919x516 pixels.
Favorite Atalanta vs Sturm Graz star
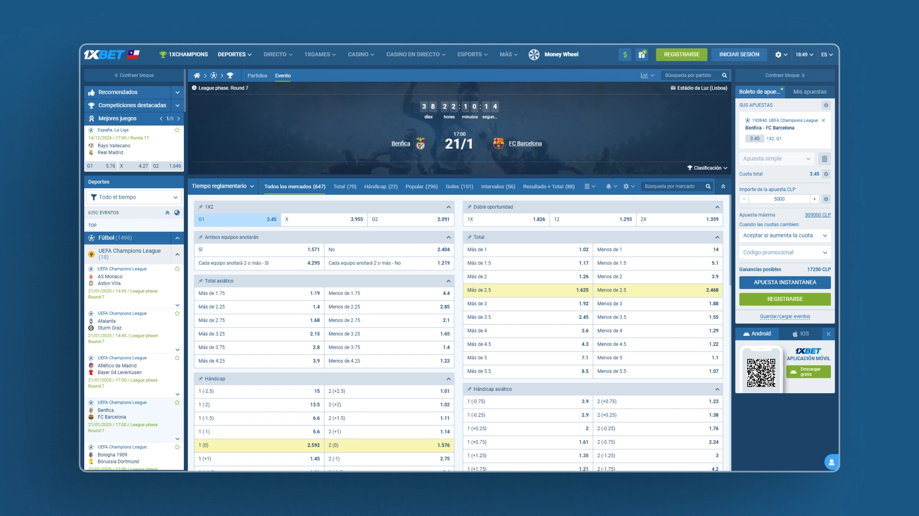coord(177,313)
